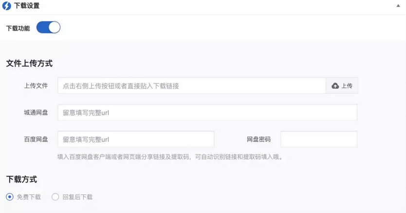Viewport: 406px width, 213px height.
Task: Select the 免费下载 radio option
Action: point(10,197)
